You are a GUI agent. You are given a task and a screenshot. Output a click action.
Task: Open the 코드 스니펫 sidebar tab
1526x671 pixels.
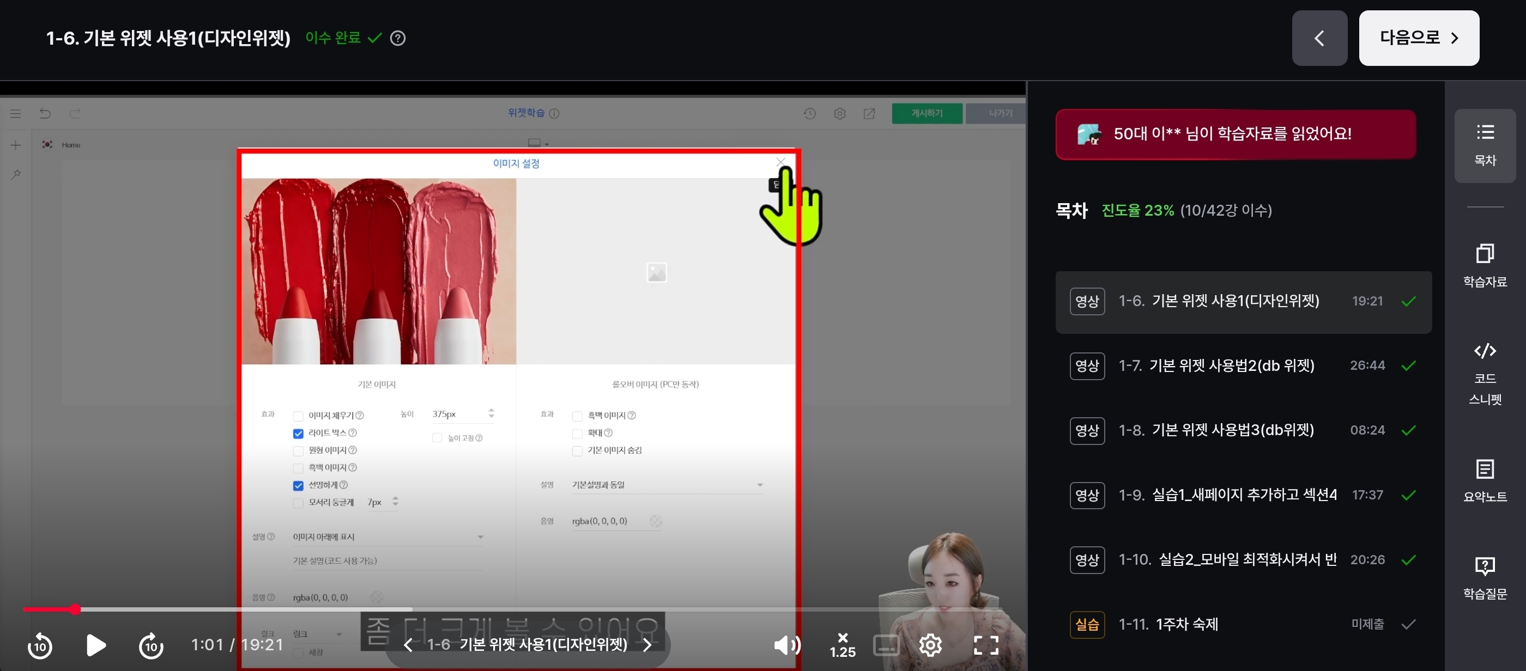click(1485, 374)
